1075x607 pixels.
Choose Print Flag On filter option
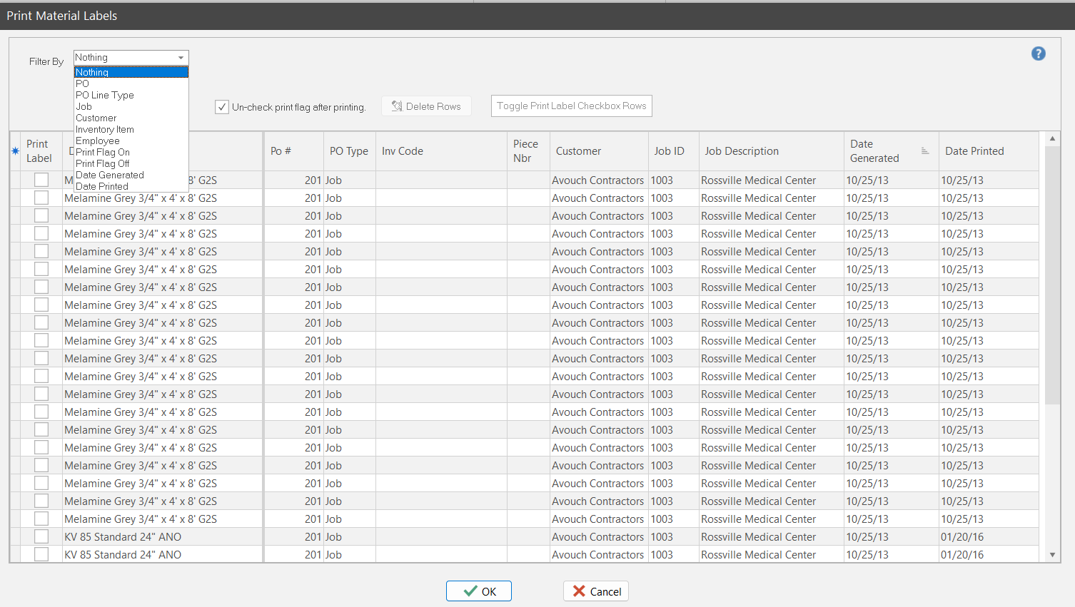(103, 152)
